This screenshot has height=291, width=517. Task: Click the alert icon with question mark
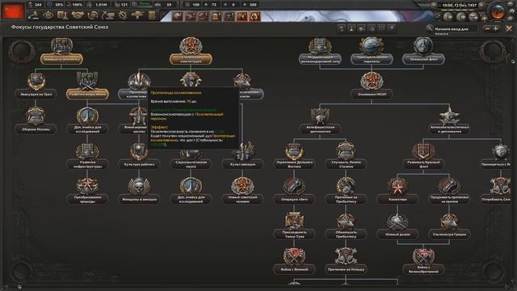coord(229,16)
